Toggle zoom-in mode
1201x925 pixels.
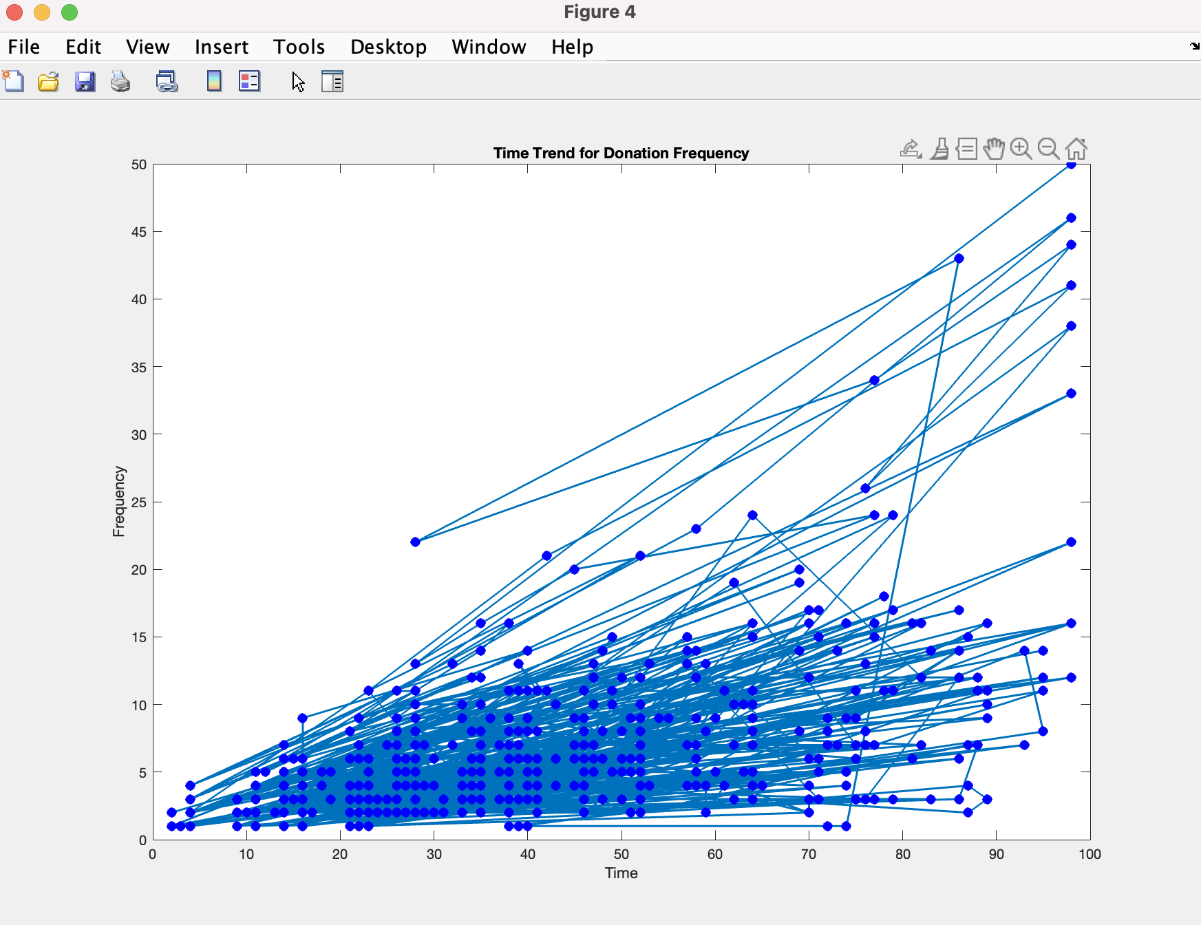coord(1021,149)
